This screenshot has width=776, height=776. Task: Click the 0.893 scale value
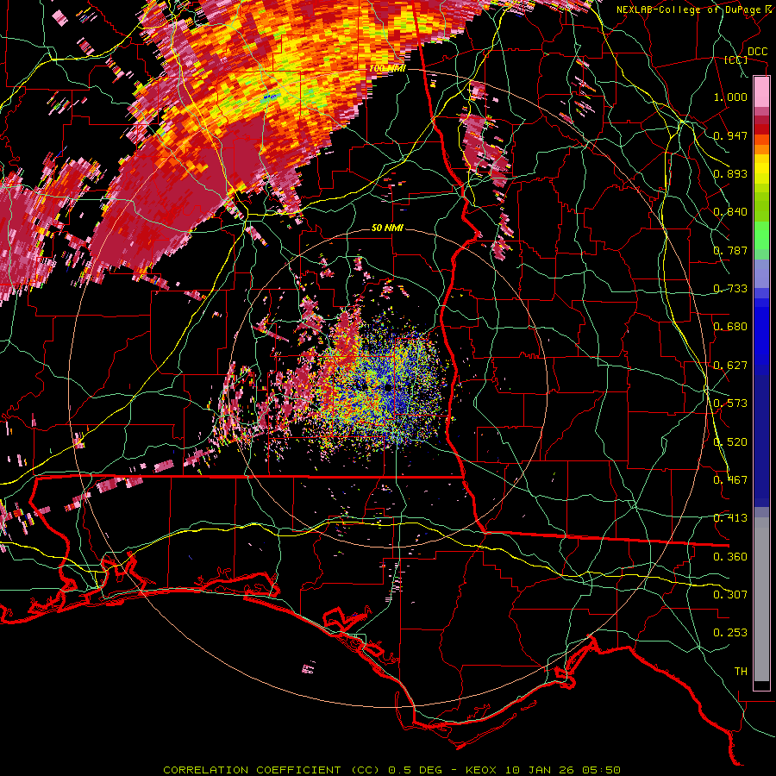tap(730, 173)
